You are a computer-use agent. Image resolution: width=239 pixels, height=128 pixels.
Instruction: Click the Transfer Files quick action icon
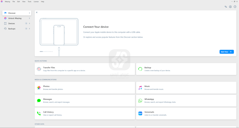click(x=39, y=69)
